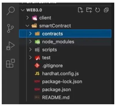This screenshot has height=106, width=116.
Task: Expand the client folder chevron
Action: click(27, 18)
